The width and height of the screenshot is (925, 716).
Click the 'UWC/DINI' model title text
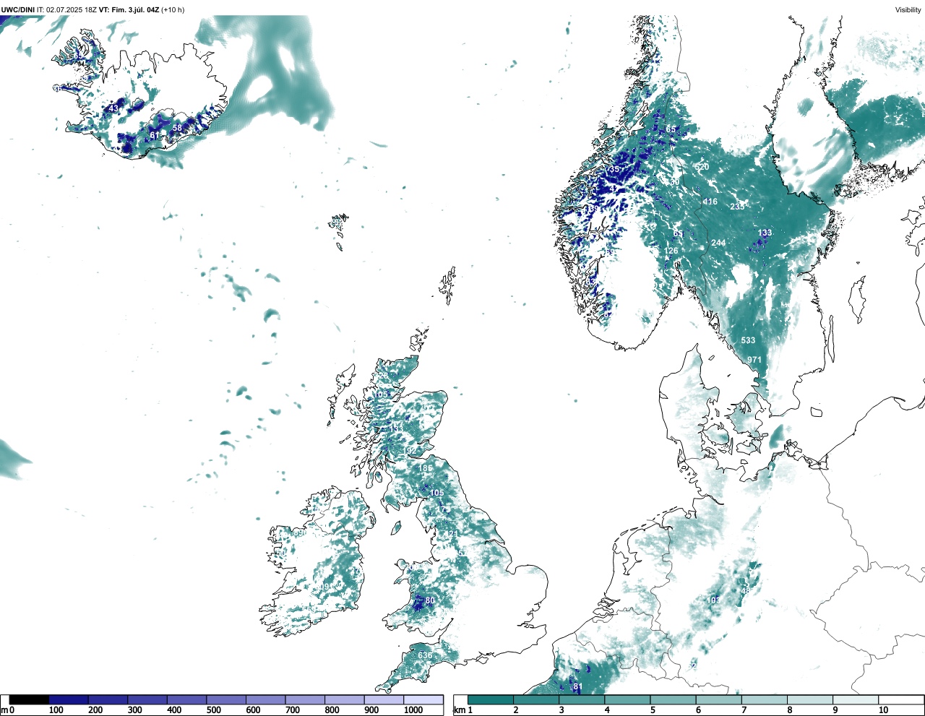(x=18, y=10)
